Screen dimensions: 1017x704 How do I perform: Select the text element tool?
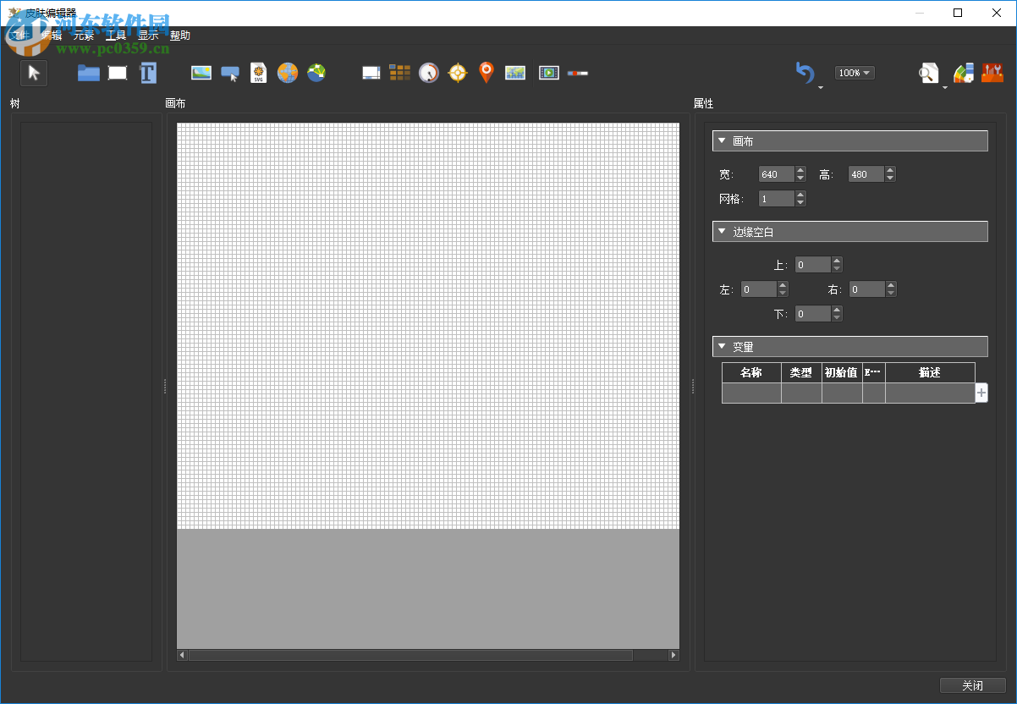click(148, 73)
